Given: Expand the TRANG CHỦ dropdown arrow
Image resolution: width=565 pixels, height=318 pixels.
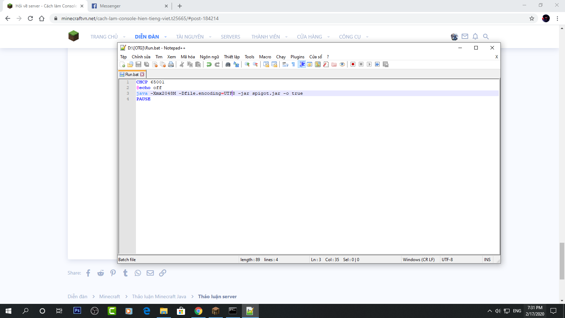Looking at the screenshot, I should [124, 37].
